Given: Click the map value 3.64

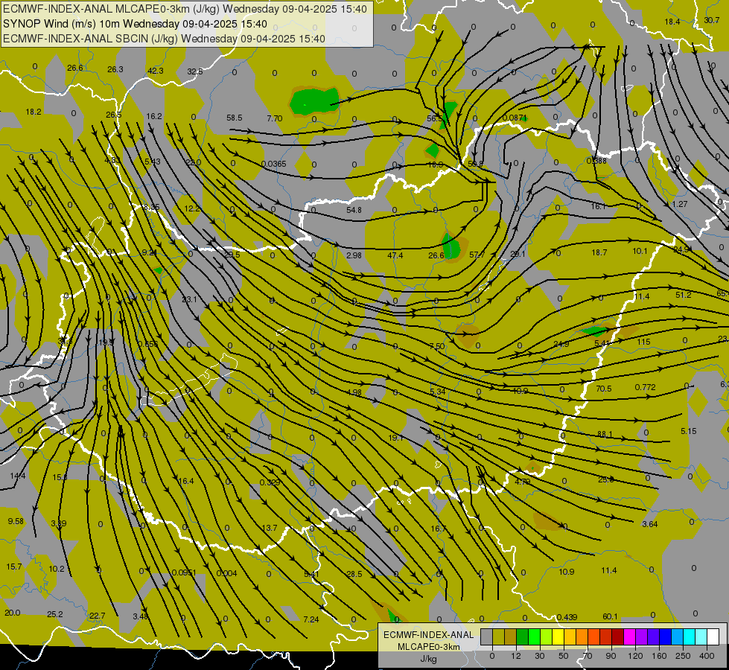Looking at the screenshot, I should (x=650, y=525).
